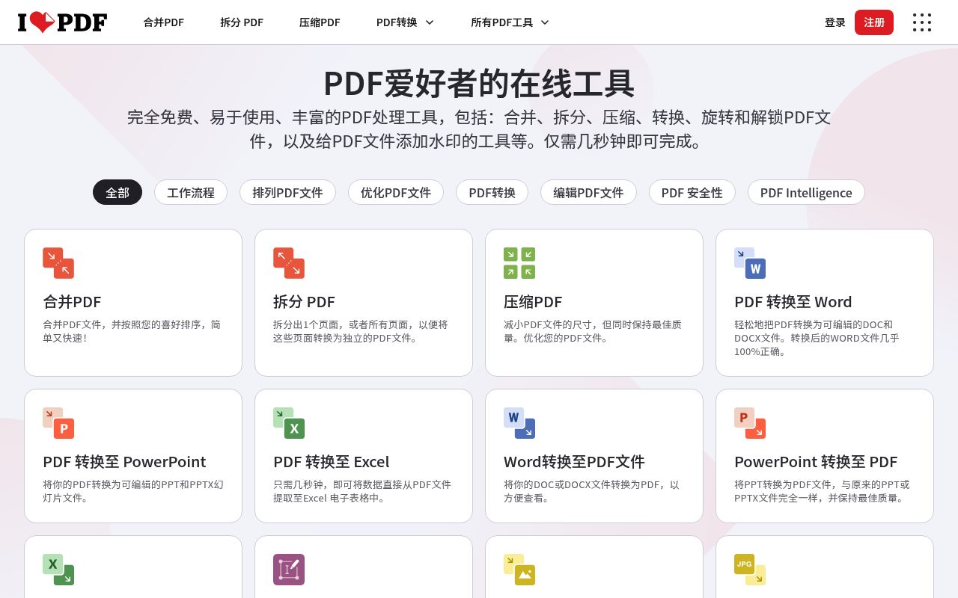
Task: Select the 工作流程 filter tab
Action: tap(191, 192)
